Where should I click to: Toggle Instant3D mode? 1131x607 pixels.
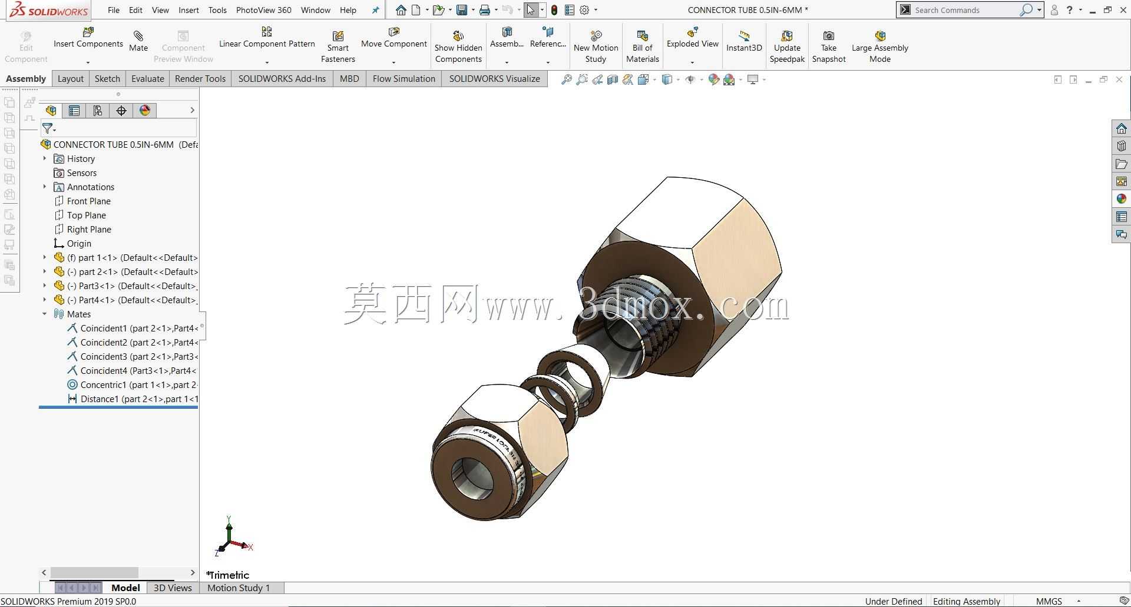click(x=744, y=41)
